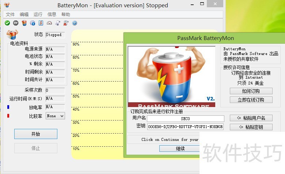The image size is (285, 174).
Task: Open help via blue question mark icon
Action: point(75,23)
